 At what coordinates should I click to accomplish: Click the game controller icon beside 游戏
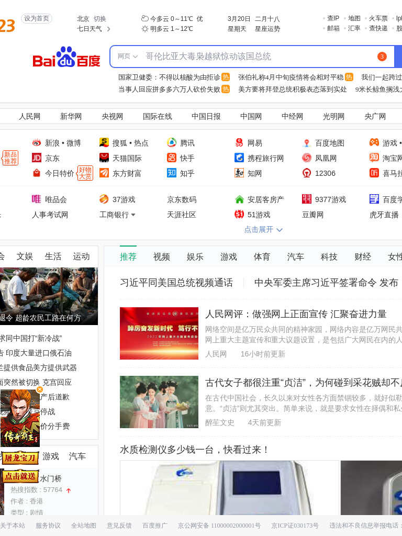click(374, 142)
